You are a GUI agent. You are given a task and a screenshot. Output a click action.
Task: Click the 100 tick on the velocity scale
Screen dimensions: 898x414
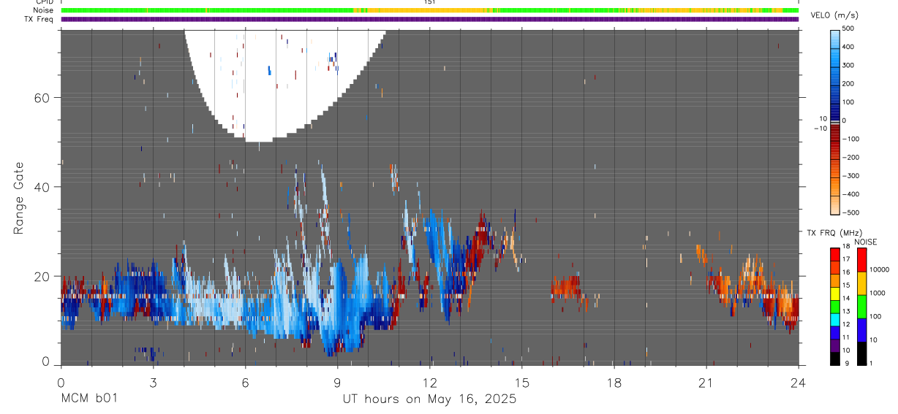point(850,102)
